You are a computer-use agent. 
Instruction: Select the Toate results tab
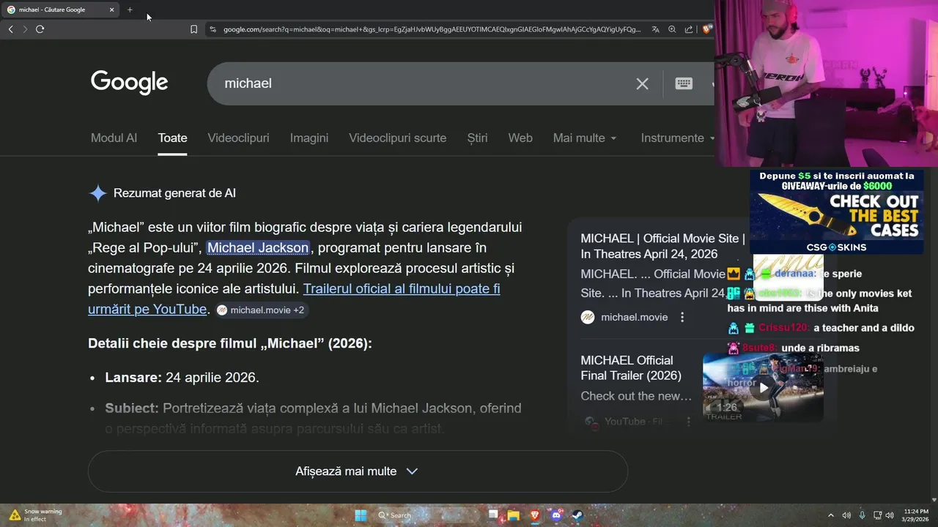coord(173,138)
